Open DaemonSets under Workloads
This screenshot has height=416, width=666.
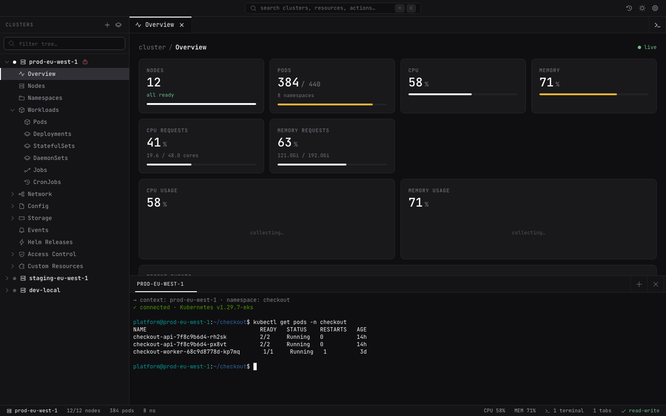coord(64,158)
